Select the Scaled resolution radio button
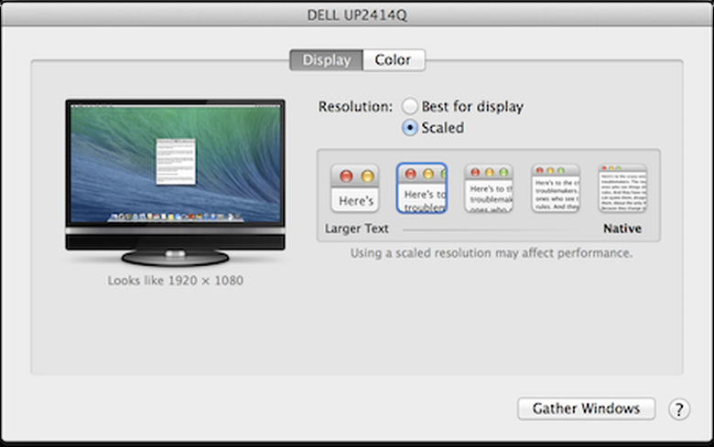 (411, 128)
